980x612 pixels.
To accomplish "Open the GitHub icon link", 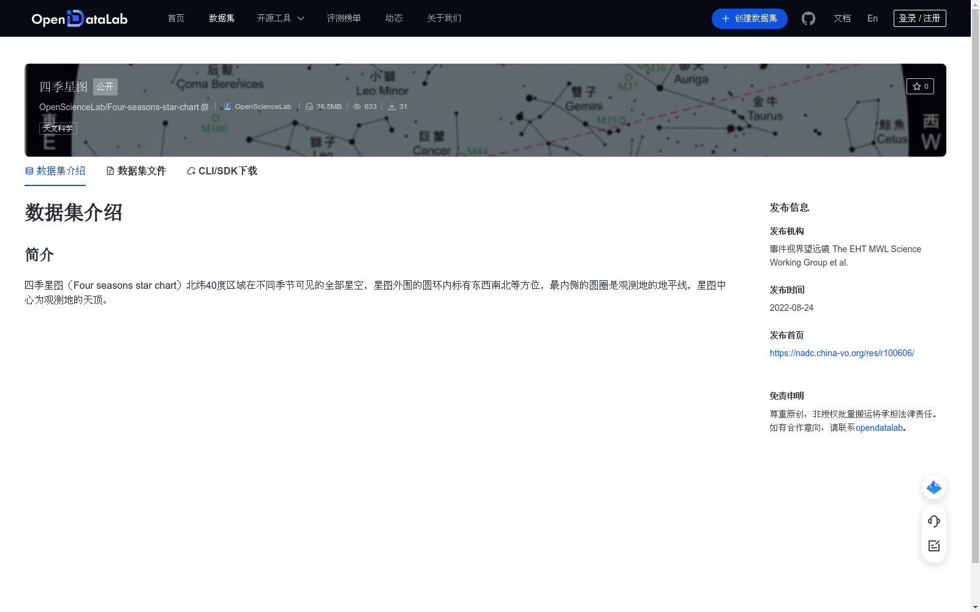I will pos(809,18).
